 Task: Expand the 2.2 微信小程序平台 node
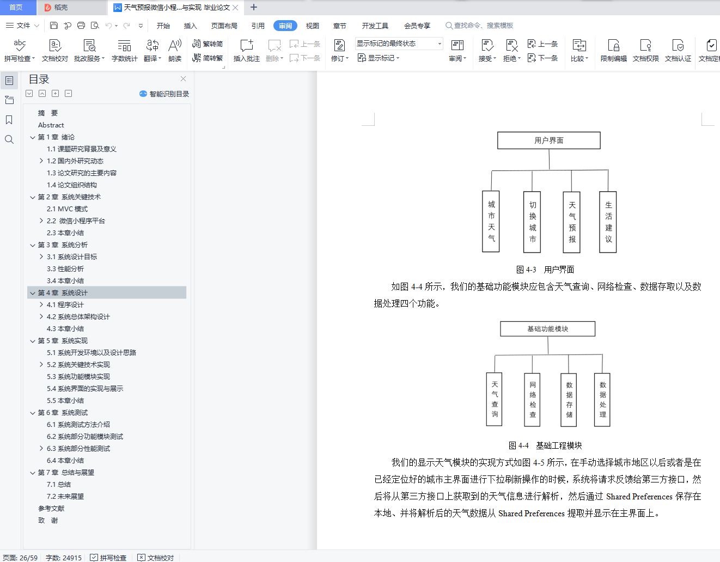41,221
